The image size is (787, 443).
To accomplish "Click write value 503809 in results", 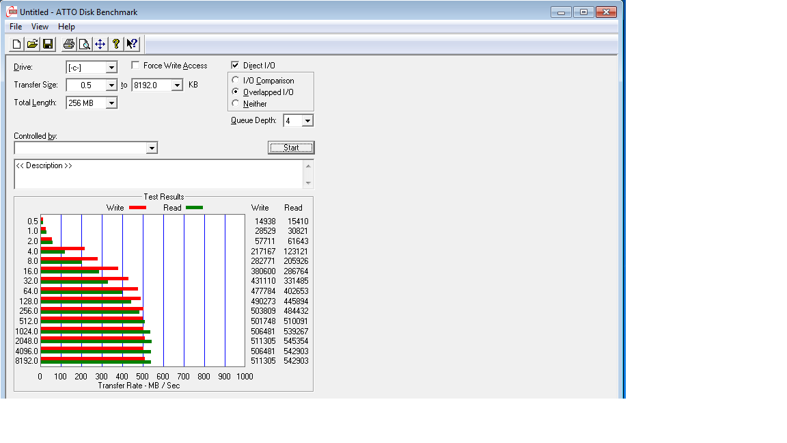I will (263, 312).
